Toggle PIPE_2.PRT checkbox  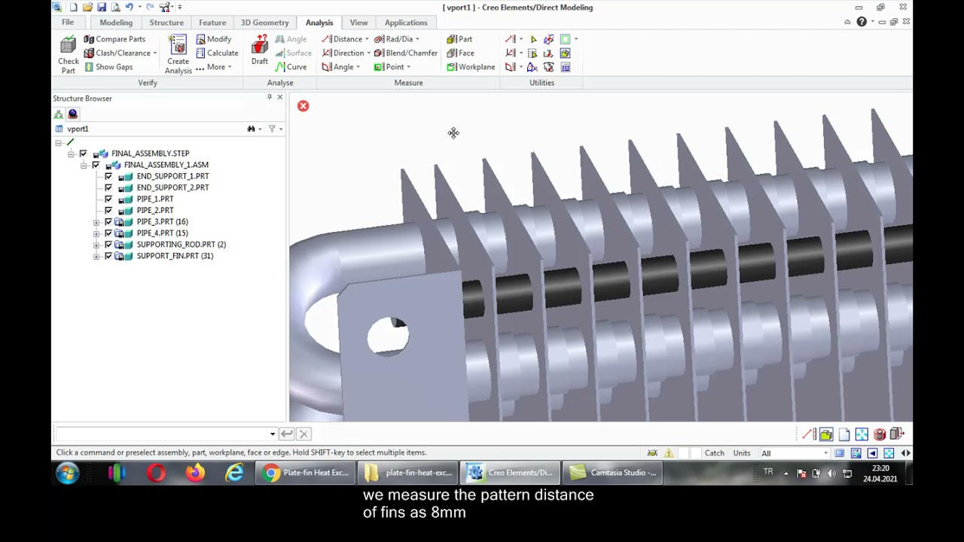[108, 210]
